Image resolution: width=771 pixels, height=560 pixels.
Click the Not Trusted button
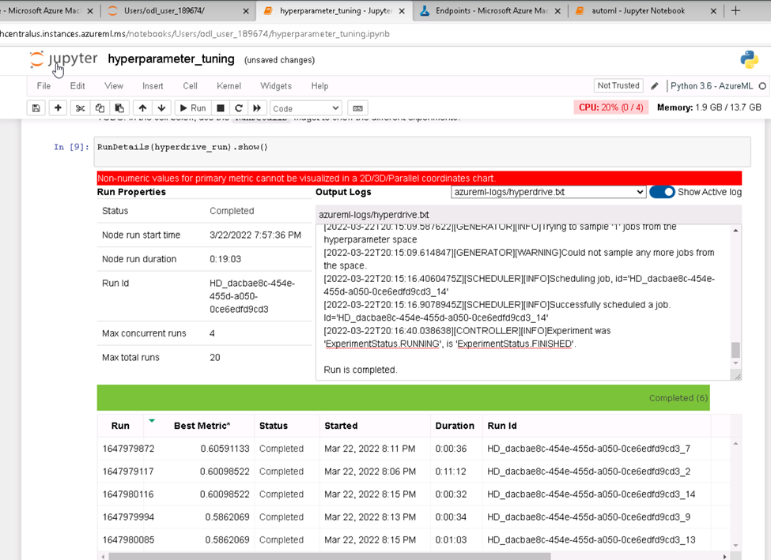point(618,85)
